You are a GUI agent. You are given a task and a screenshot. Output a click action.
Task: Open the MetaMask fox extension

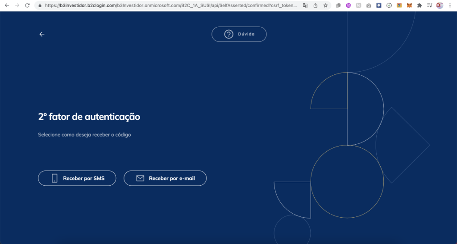tap(409, 6)
